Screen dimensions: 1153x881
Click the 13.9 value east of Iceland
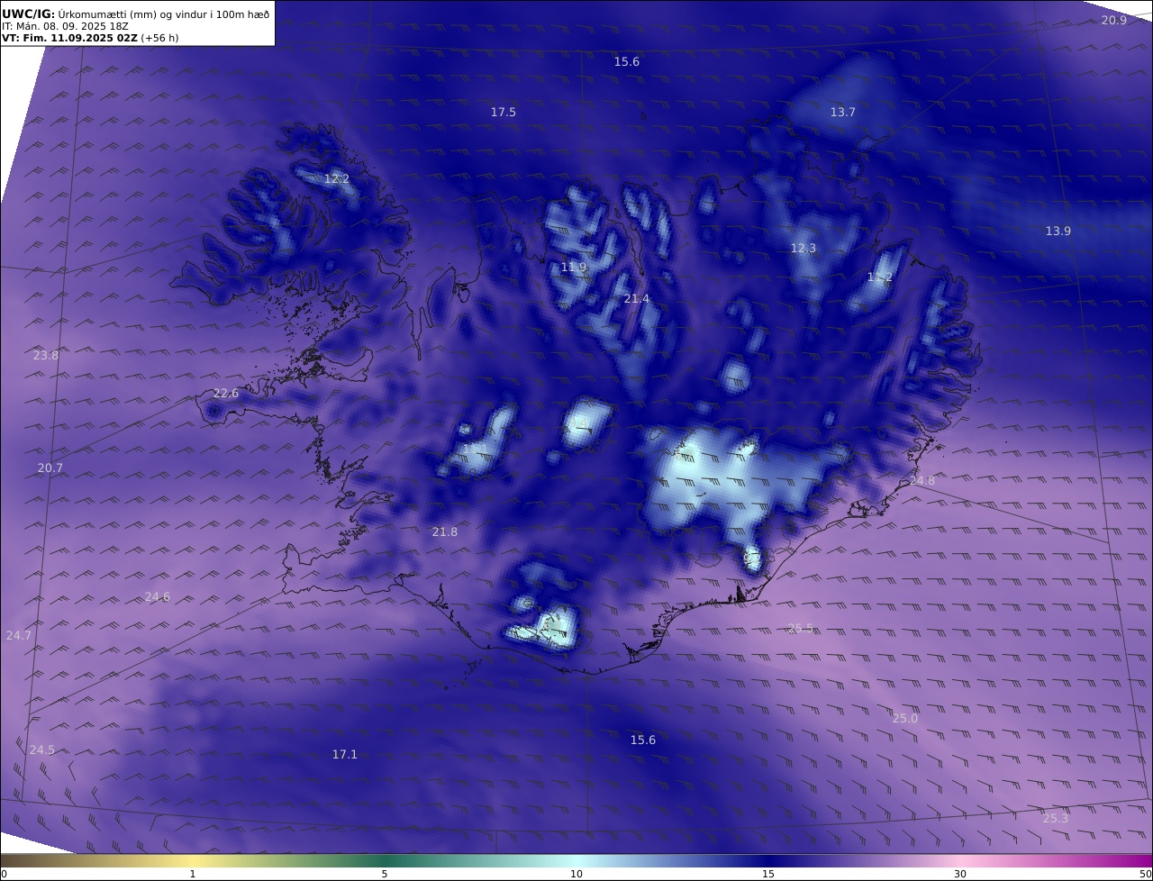(1058, 231)
